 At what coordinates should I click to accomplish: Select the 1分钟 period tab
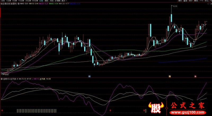coord(9,1)
